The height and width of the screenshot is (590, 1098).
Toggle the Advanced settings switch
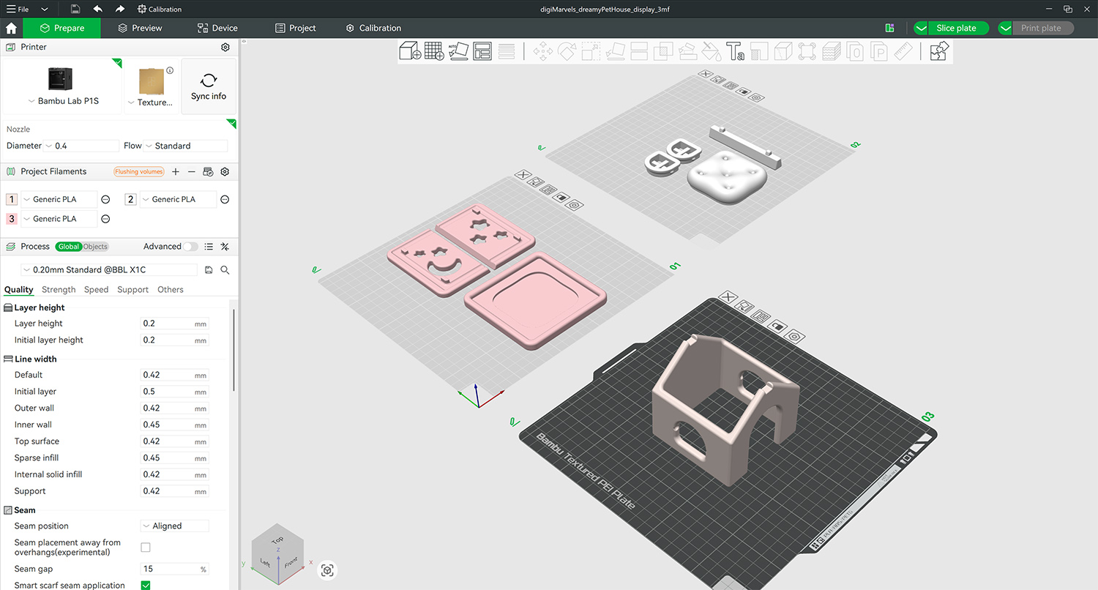190,247
